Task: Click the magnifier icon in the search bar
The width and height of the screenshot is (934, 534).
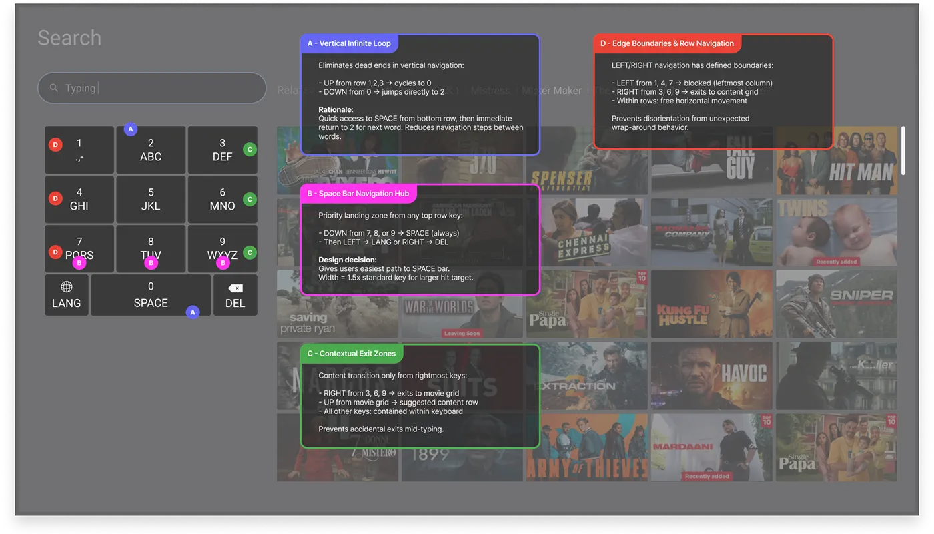Action: [55, 87]
